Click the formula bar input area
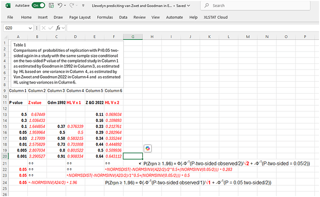The width and height of the screenshot is (320, 197). pos(186,28)
